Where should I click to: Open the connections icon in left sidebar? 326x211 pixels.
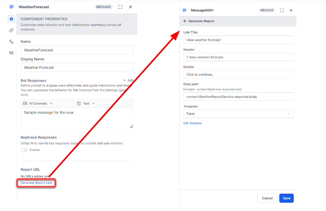tap(11, 30)
